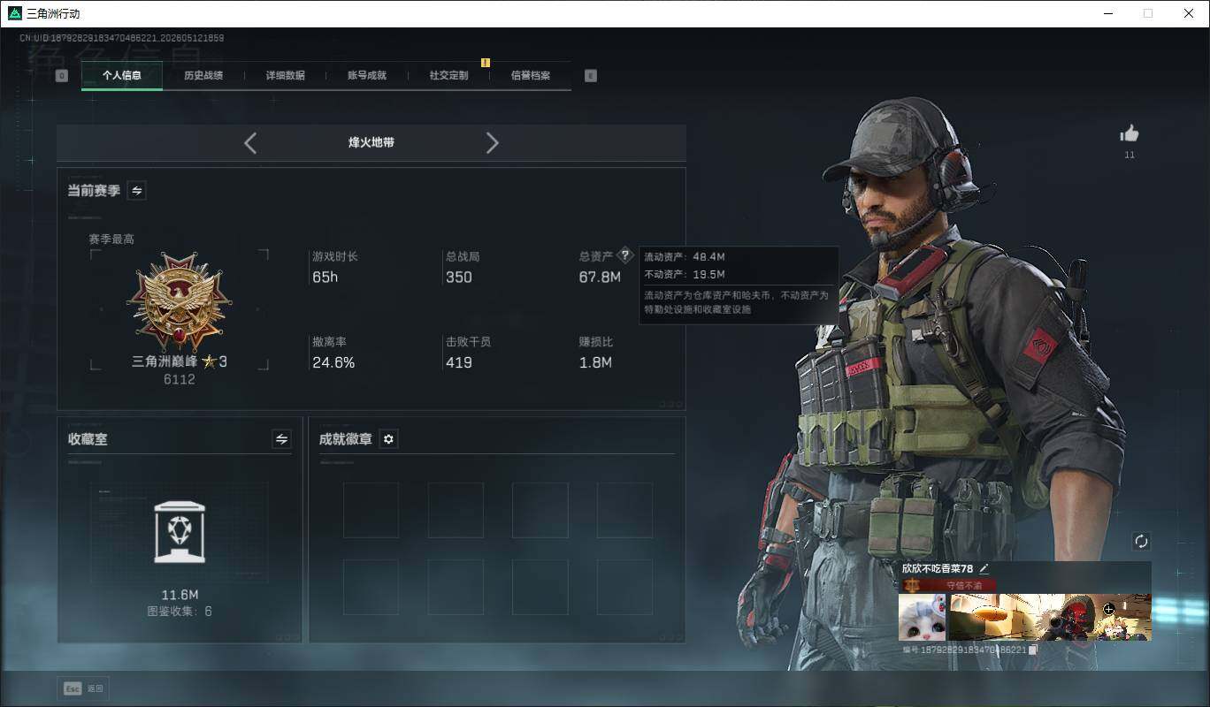1210x707 pixels.
Task: Close the 三角洲行动 window
Action: click(1189, 13)
